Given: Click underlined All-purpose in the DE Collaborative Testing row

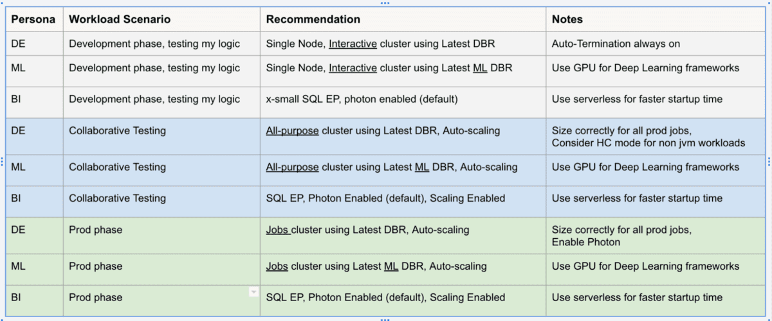Looking at the screenshot, I should [x=292, y=131].
